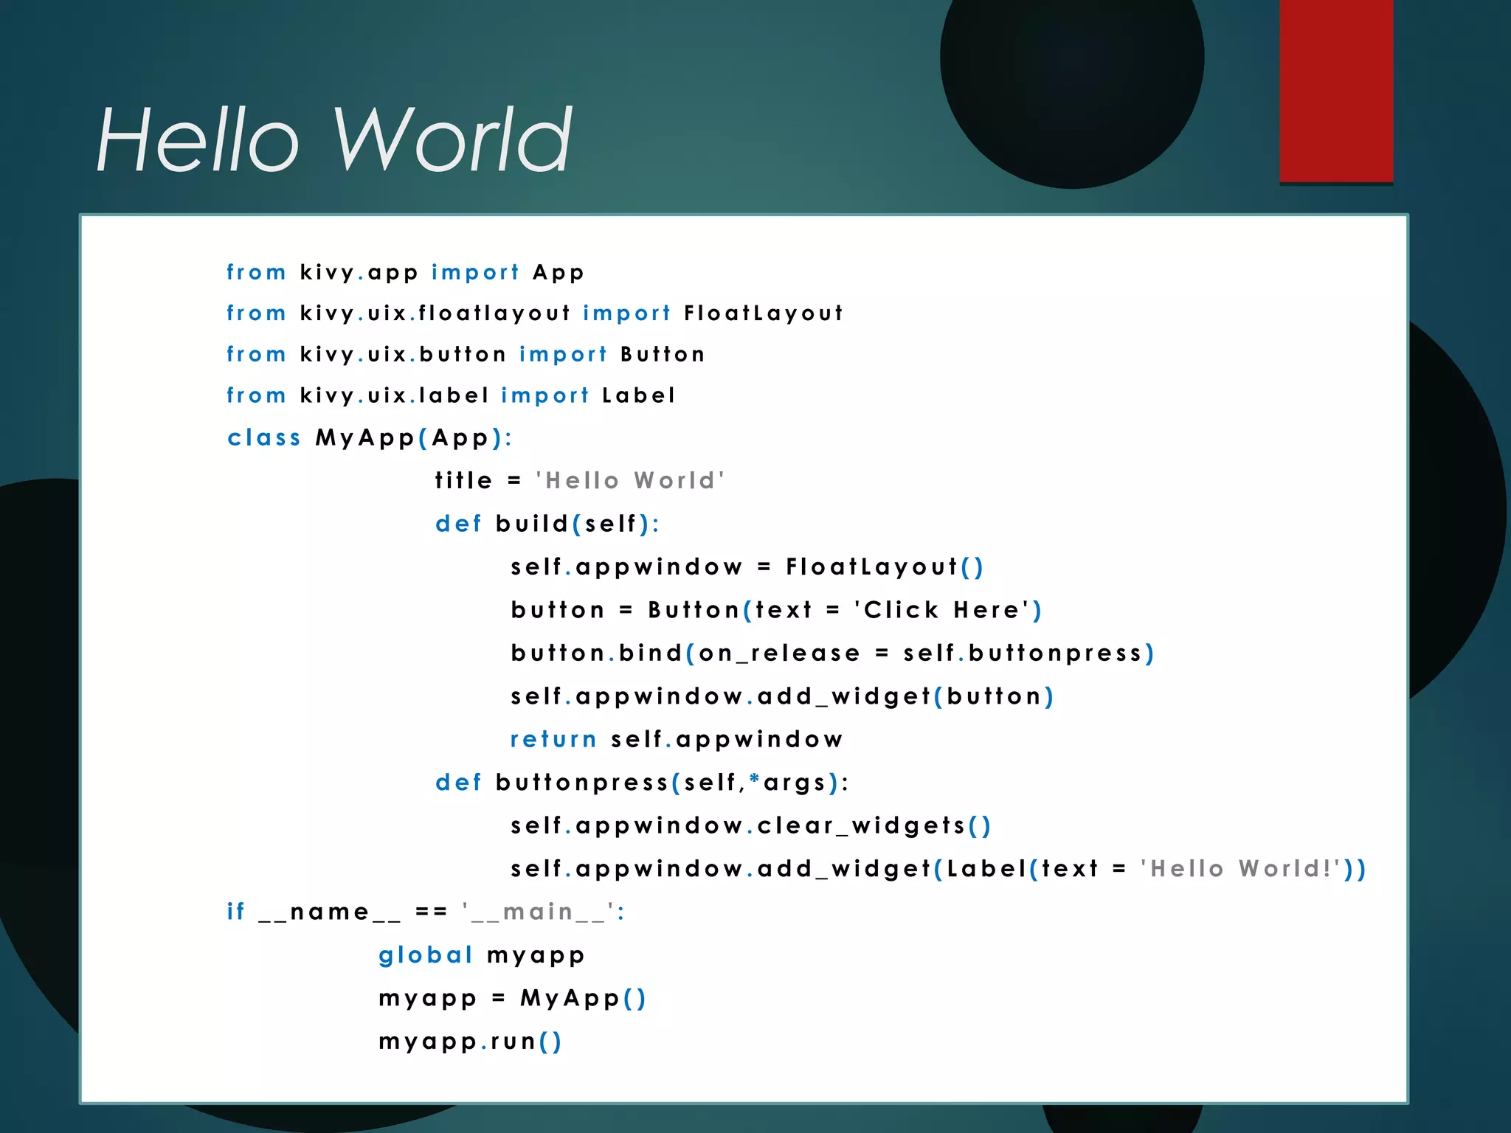Screen dimensions: 1511x1133
Task: Click the 'Click Here' button text string
Action: click(941, 610)
